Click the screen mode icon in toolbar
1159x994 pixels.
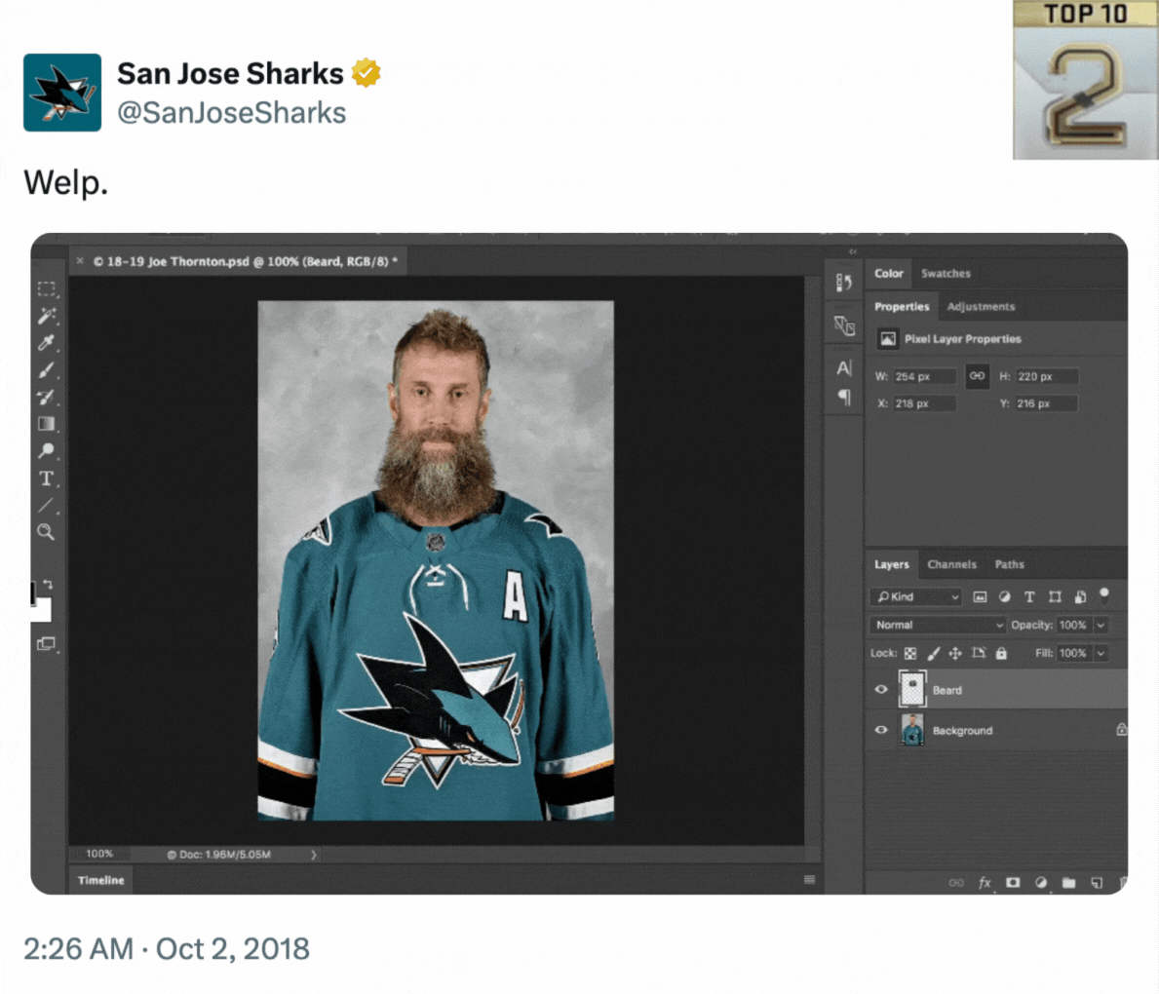[47, 644]
